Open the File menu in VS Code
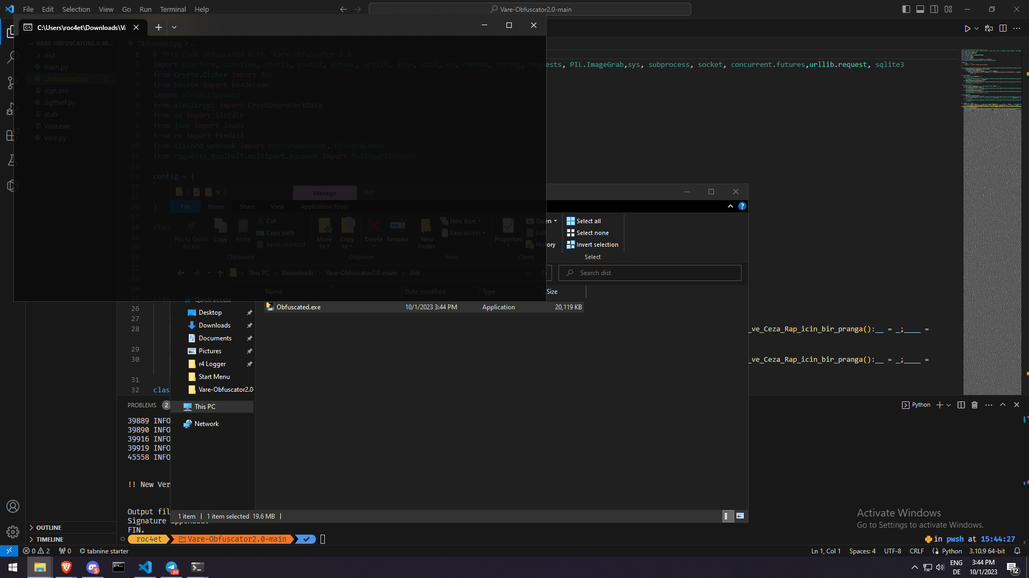Screen dimensions: 1029x578 click(28, 9)
